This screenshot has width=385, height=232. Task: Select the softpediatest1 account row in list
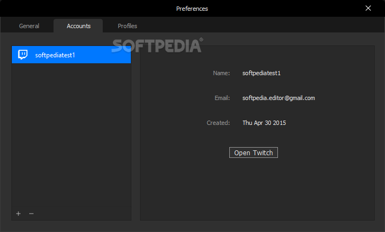[x=71, y=55]
